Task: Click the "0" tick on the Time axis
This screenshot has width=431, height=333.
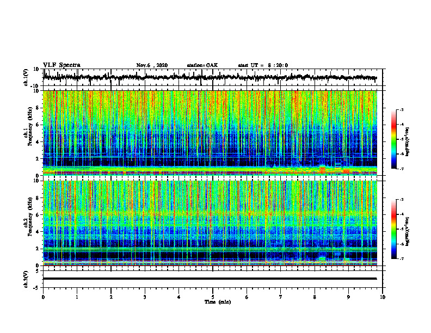Action: pyautogui.click(x=43, y=297)
